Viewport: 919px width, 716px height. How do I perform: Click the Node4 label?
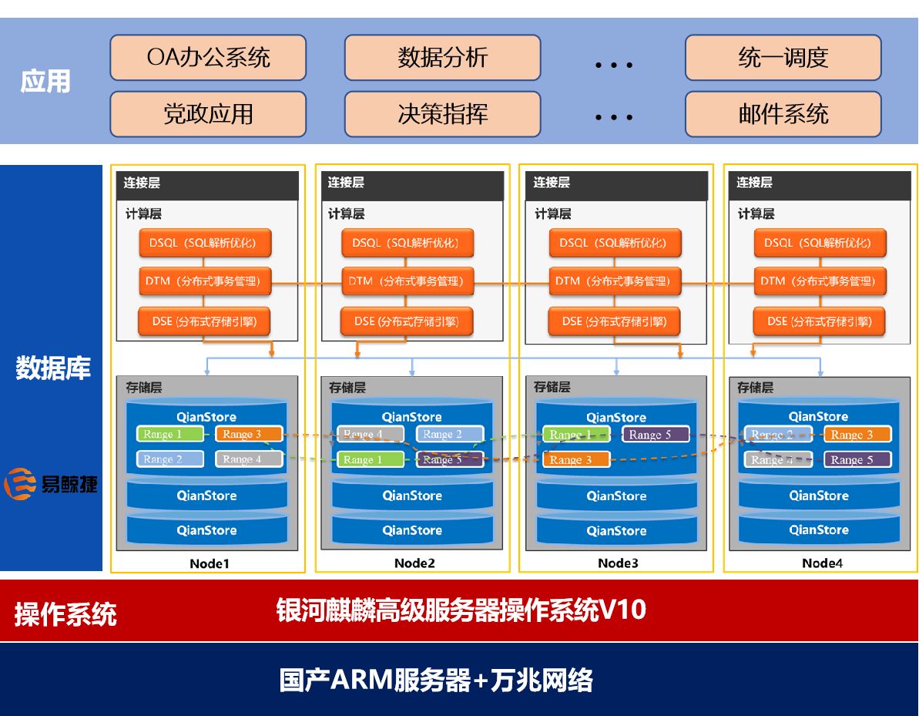[822, 563]
